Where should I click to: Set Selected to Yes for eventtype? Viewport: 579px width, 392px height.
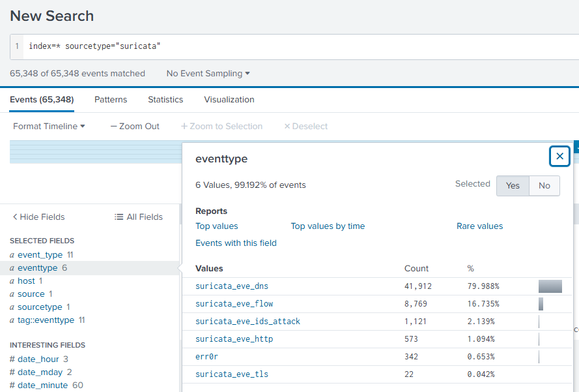pyautogui.click(x=513, y=185)
